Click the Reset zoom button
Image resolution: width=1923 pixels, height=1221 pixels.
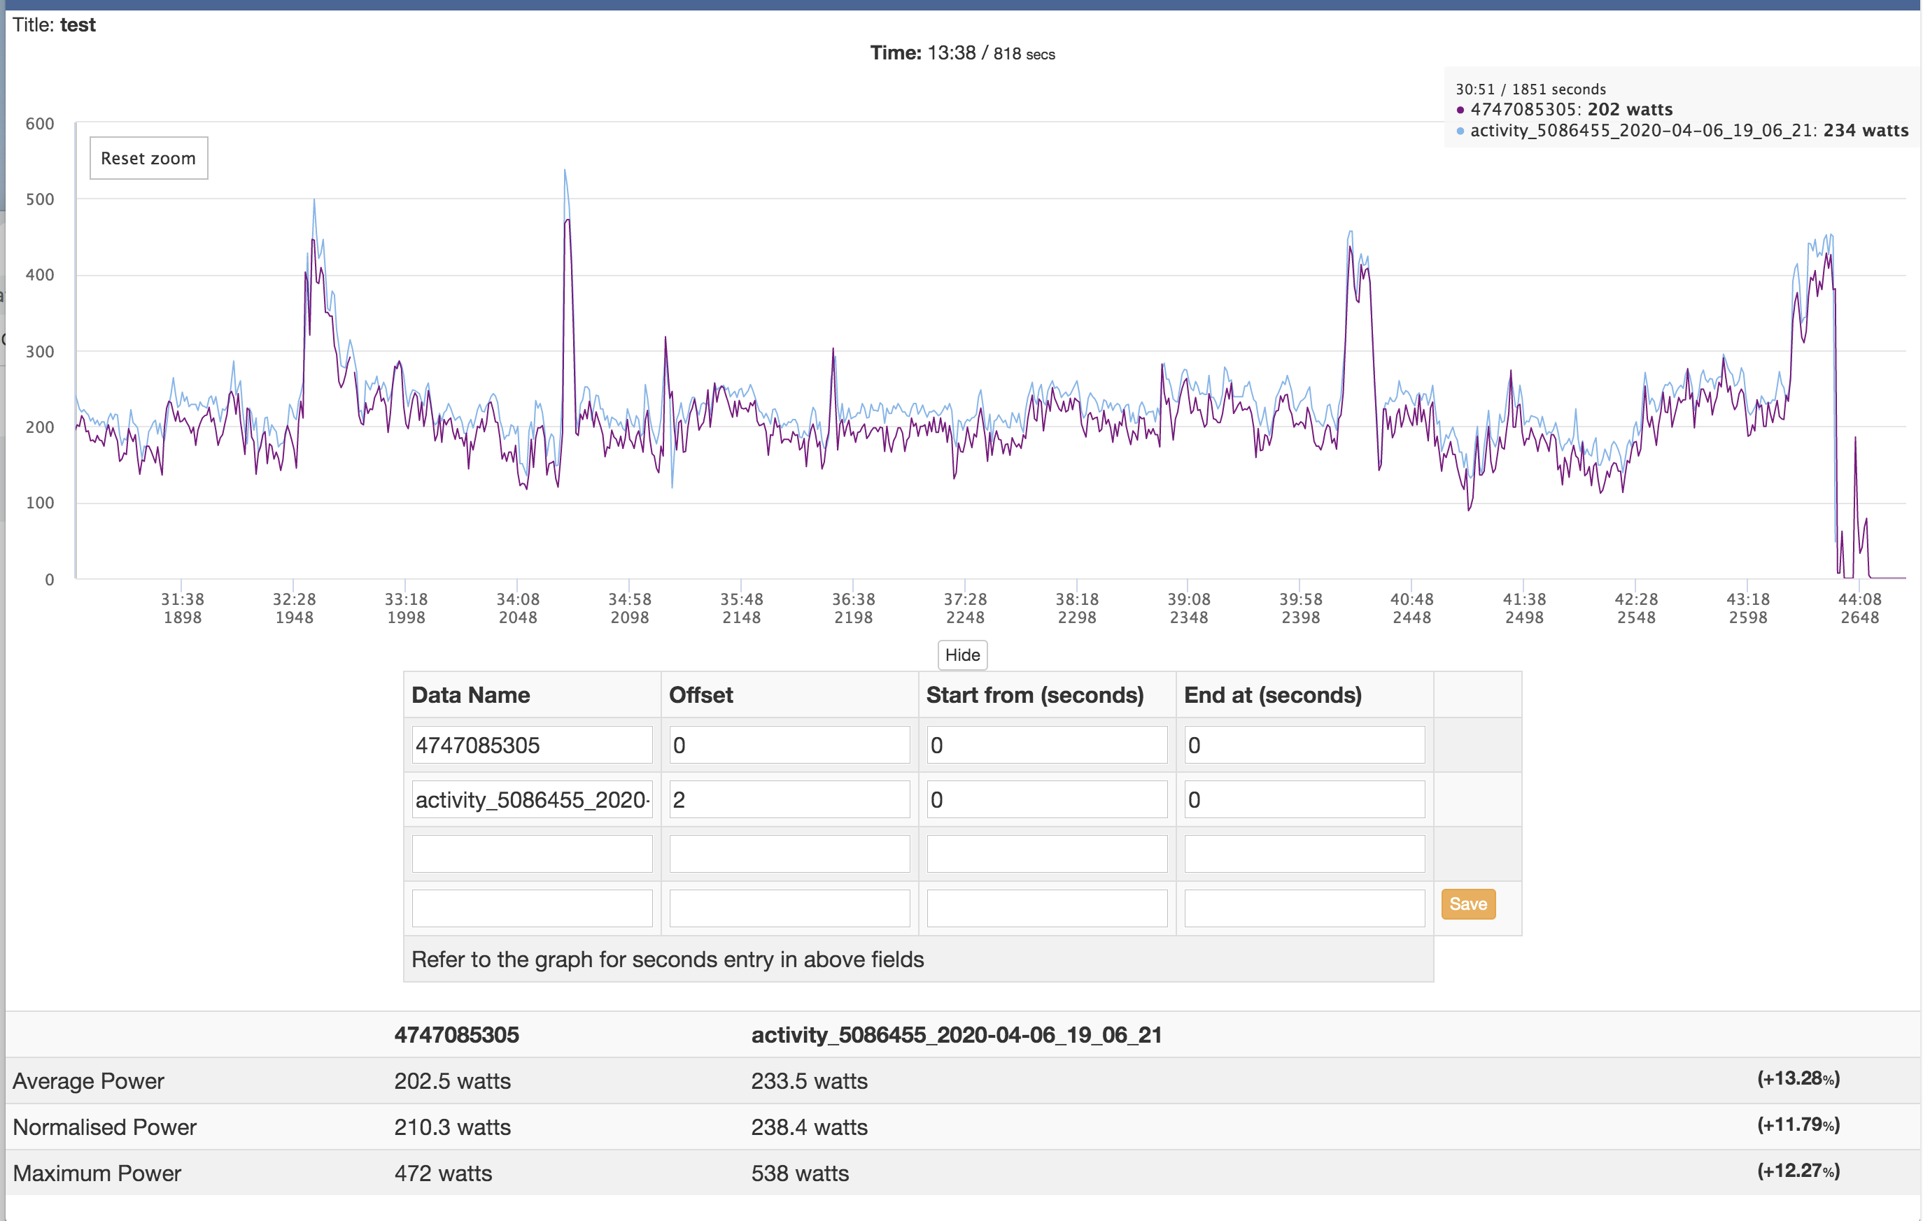tap(148, 158)
